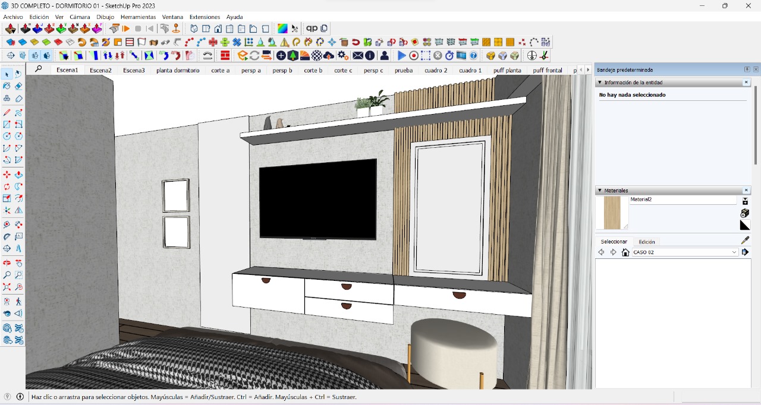Collapse the Materiales panel

[x=600, y=191]
